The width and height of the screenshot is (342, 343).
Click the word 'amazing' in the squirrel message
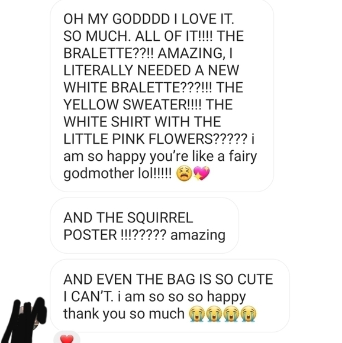click(198, 235)
